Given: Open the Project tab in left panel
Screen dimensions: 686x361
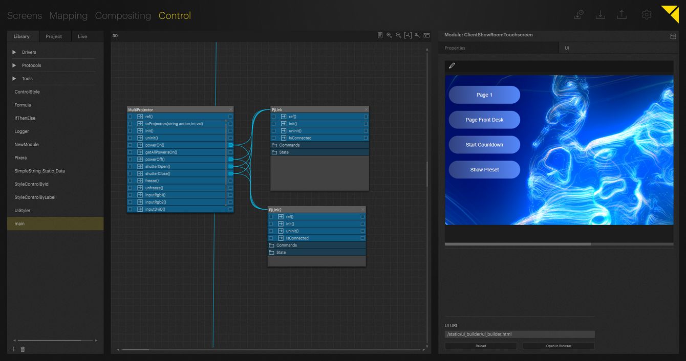Looking at the screenshot, I should click(54, 36).
